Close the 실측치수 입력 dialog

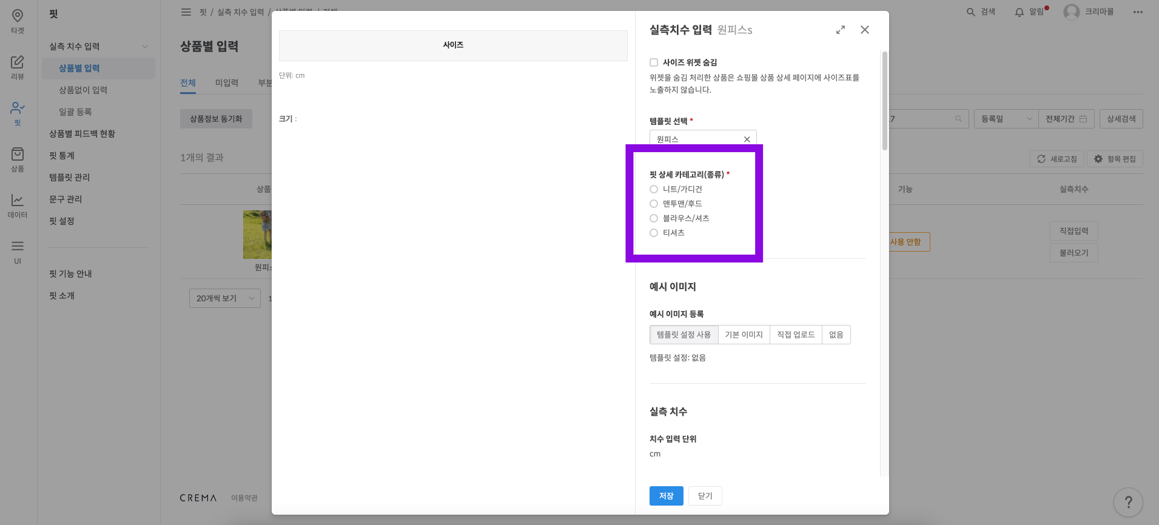(x=865, y=30)
